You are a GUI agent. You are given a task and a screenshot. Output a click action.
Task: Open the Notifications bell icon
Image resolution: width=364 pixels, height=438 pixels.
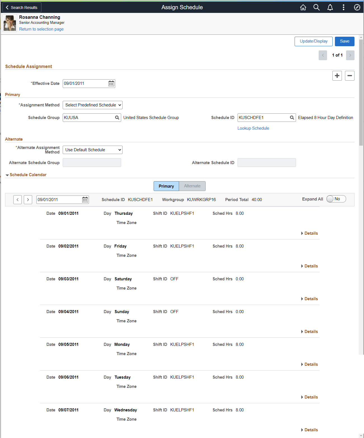coord(330,7)
